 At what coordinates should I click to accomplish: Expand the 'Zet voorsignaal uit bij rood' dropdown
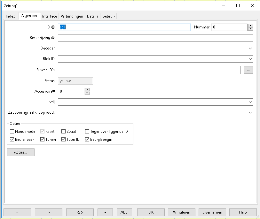[x=250, y=113]
